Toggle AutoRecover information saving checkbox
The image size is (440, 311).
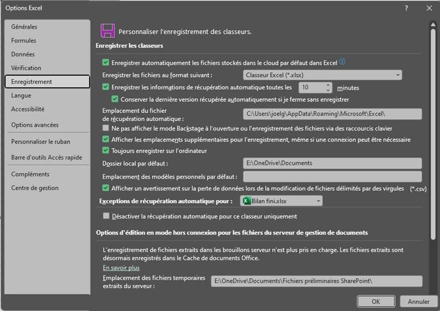(105, 87)
